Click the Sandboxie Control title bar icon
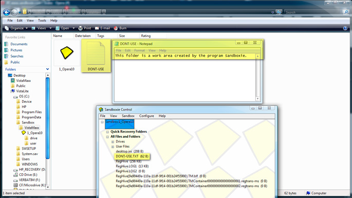 pos(101,110)
